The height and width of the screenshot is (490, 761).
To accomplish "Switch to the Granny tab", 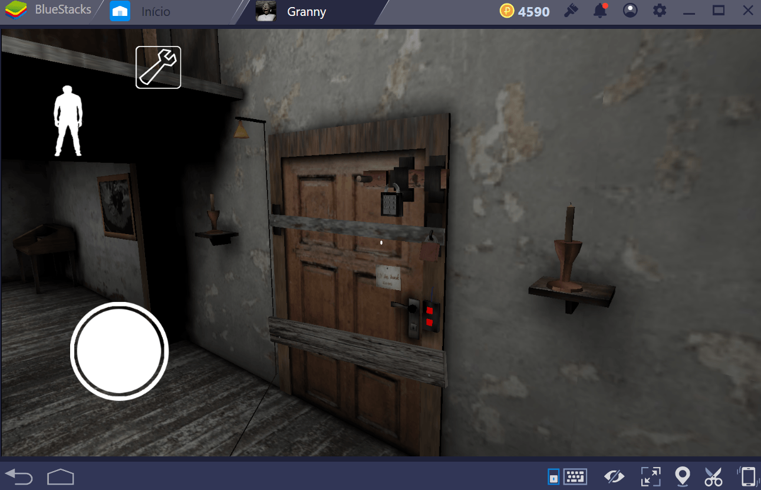I will point(306,11).
